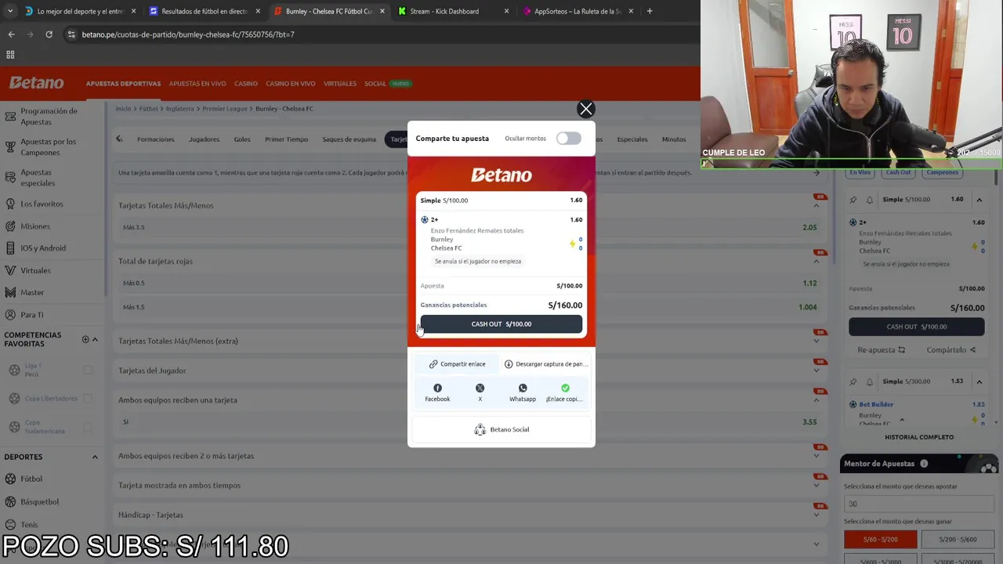The image size is (1003, 564).
Task: Reload the page
Action: click(x=49, y=34)
